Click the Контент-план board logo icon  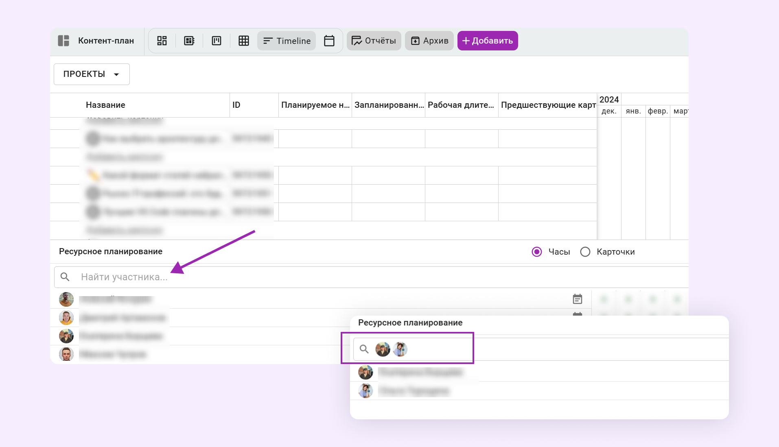(x=63, y=41)
